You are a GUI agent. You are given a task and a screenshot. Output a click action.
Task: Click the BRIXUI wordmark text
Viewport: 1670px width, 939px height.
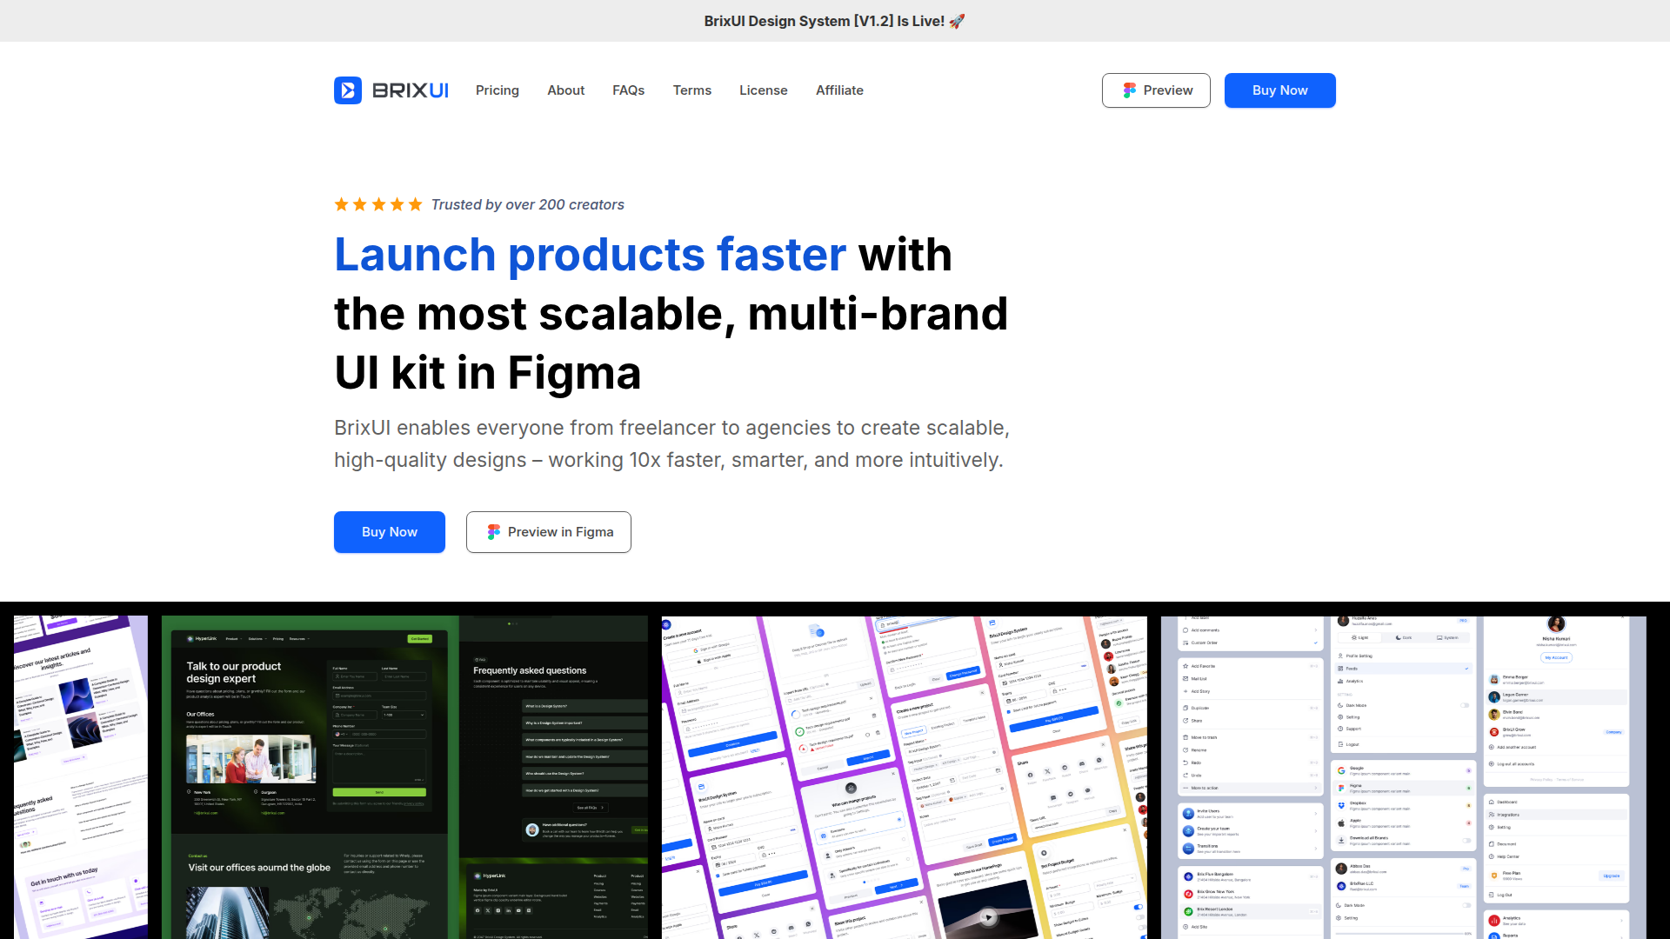point(411,90)
